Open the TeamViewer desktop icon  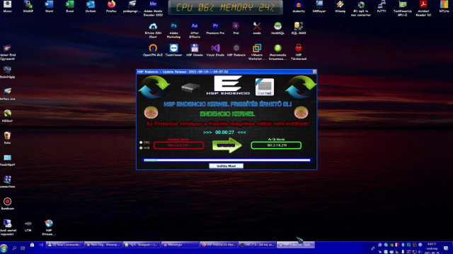click(173, 50)
